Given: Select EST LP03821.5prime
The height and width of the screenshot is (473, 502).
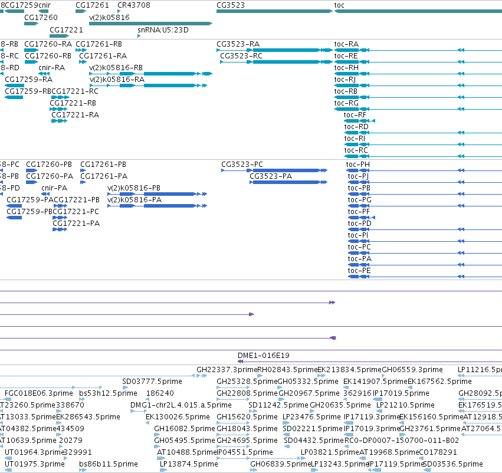Looking at the screenshot, I should click(x=303, y=458).
